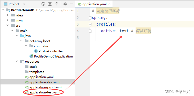The height and width of the screenshot is (96, 194).
Task: Hide the Project panel with the minus icon
Action: 72,4
